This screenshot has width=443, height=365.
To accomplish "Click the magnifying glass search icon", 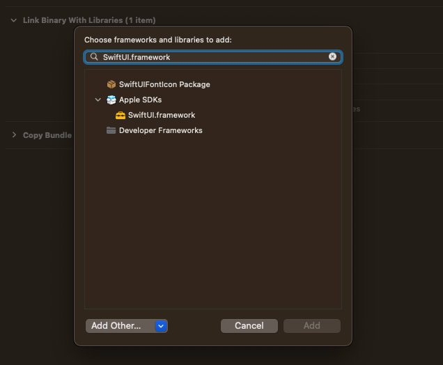I will point(94,57).
